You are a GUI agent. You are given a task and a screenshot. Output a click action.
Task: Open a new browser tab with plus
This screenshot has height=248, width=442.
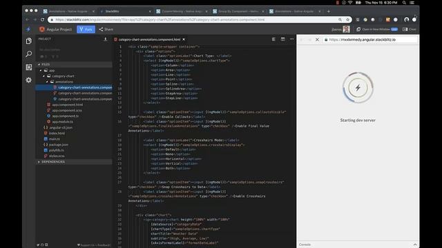pos(329,11)
